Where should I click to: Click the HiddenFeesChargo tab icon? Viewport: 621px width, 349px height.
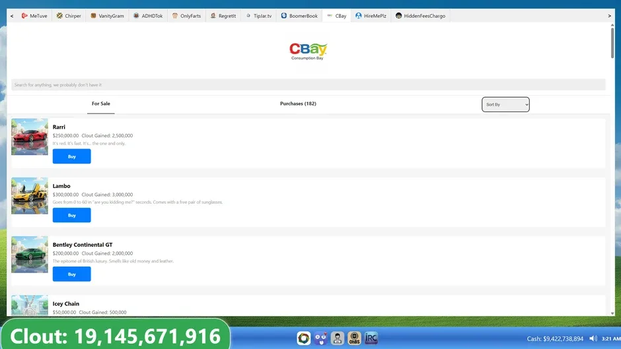click(398, 16)
